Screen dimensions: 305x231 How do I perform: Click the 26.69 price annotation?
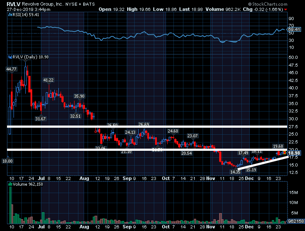(x=143, y=124)
